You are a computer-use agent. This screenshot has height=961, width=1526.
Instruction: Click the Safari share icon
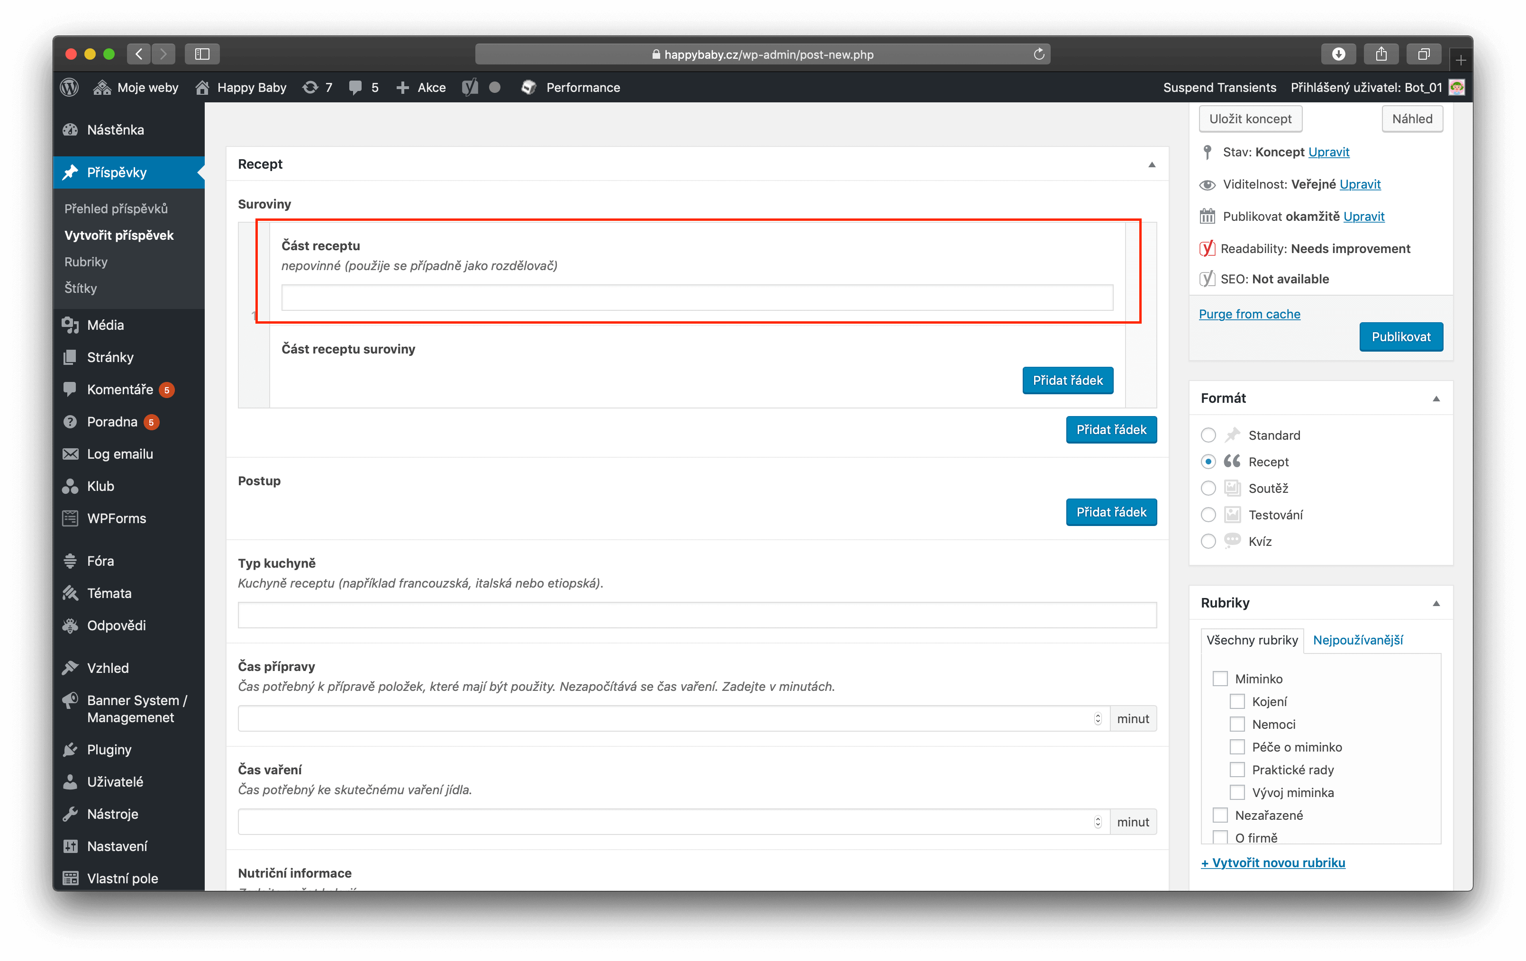[1381, 54]
